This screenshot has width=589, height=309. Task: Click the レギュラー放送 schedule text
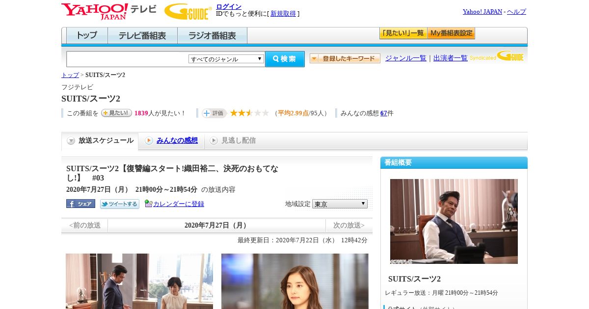click(x=441, y=293)
